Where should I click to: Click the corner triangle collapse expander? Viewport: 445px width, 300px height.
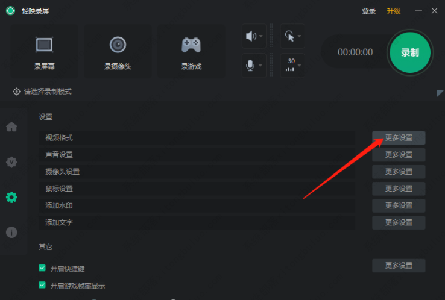click(440, 93)
